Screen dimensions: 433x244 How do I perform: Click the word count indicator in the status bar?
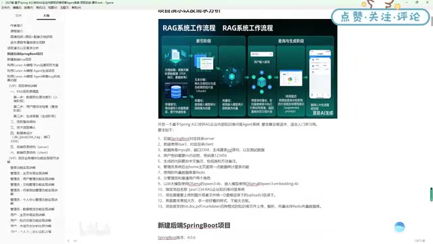(x=419, y=241)
